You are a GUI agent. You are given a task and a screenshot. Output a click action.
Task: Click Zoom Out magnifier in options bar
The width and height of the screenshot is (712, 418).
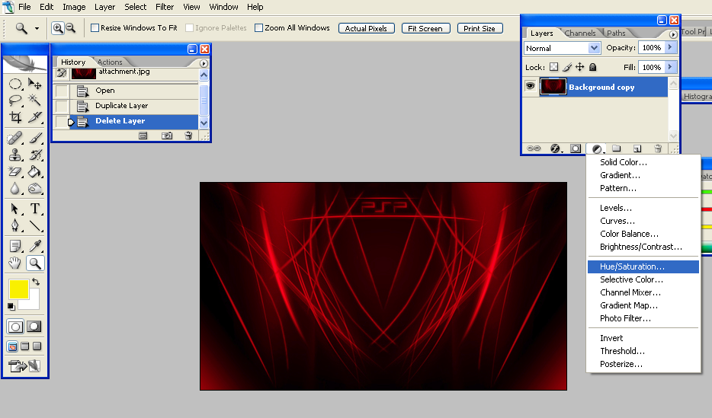point(71,28)
